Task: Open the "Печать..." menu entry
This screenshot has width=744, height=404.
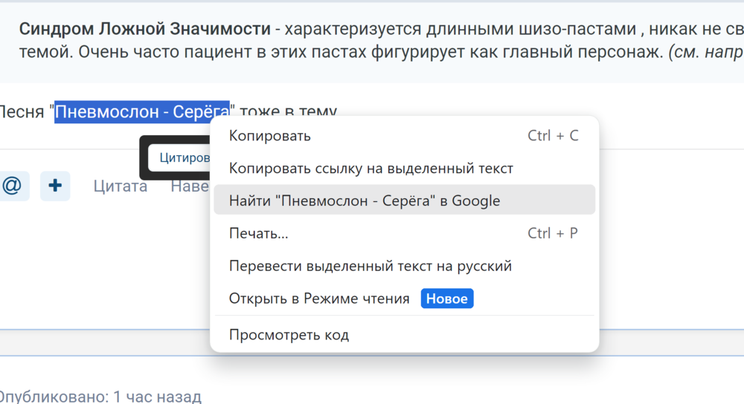Action: click(x=258, y=233)
